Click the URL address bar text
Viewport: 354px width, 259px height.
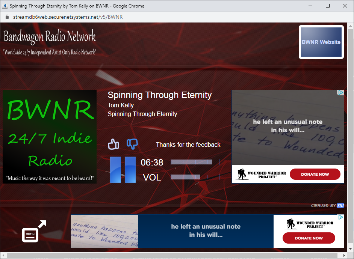click(x=68, y=17)
